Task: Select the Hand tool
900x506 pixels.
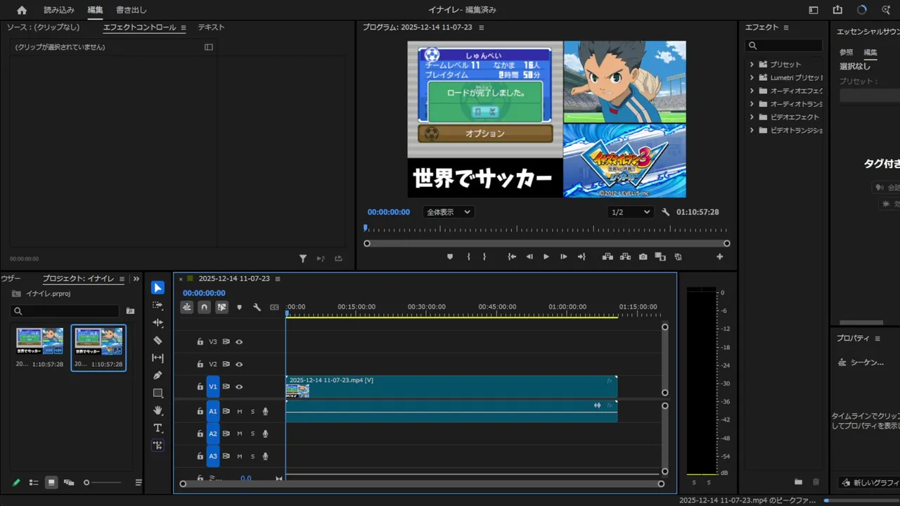Action: pos(157,410)
